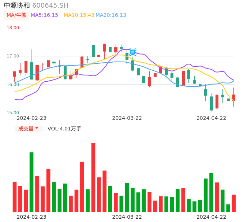The width and height of the screenshot is (251, 222).
Task: Open the 成交量 indicator dropdown
Action: [28, 129]
